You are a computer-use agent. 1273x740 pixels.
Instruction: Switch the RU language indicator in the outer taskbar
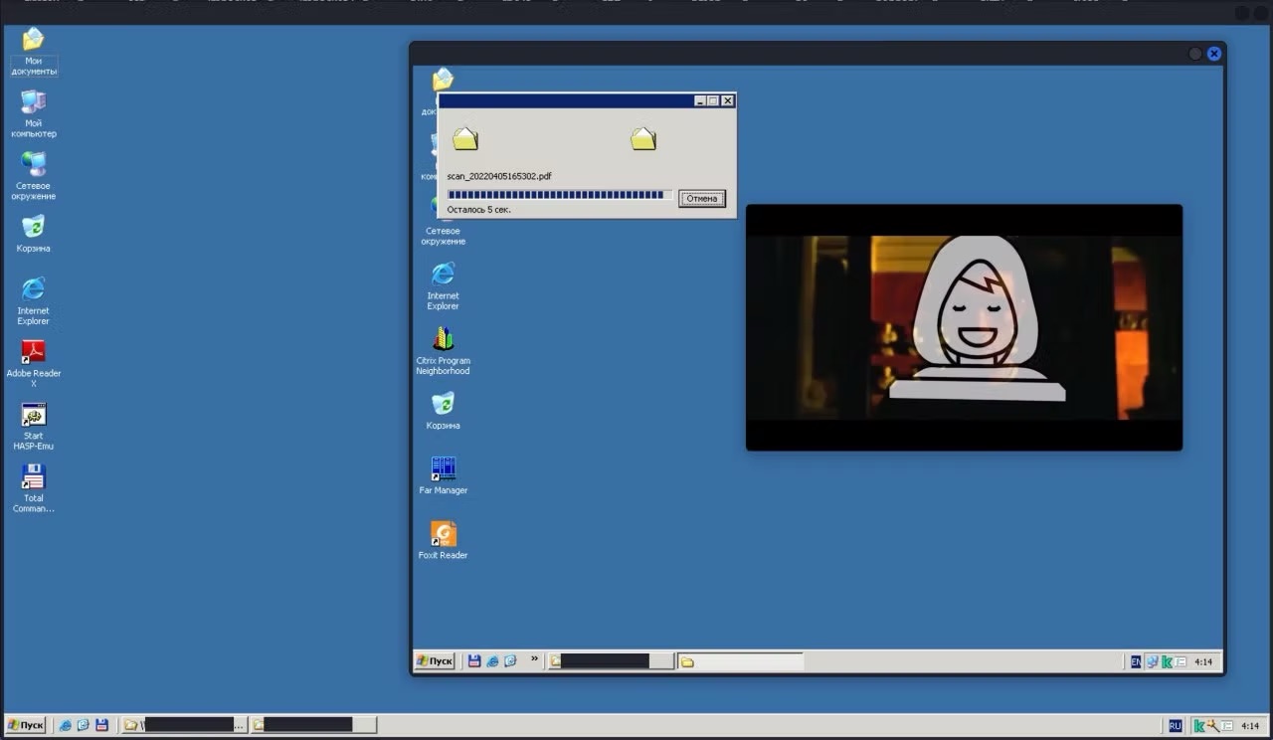(1176, 726)
